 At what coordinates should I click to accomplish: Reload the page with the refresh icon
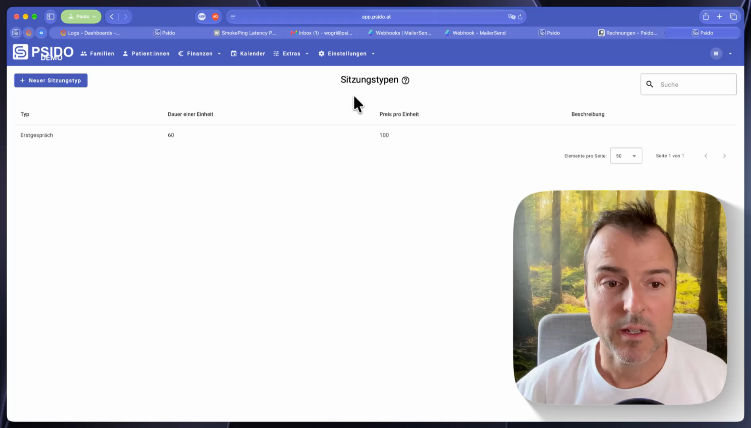520,17
